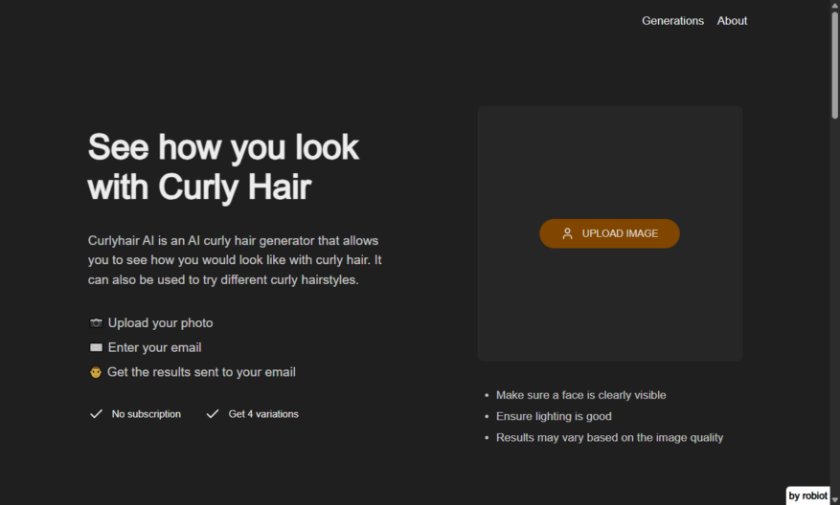This screenshot has height=505, width=840.
Task: Click 'Results may vary based on the image quality'
Action: [609, 438]
